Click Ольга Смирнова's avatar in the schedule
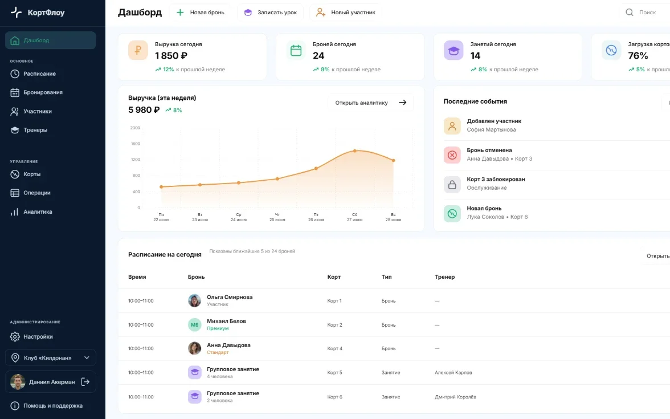670x419 pixels. point(194,300)
